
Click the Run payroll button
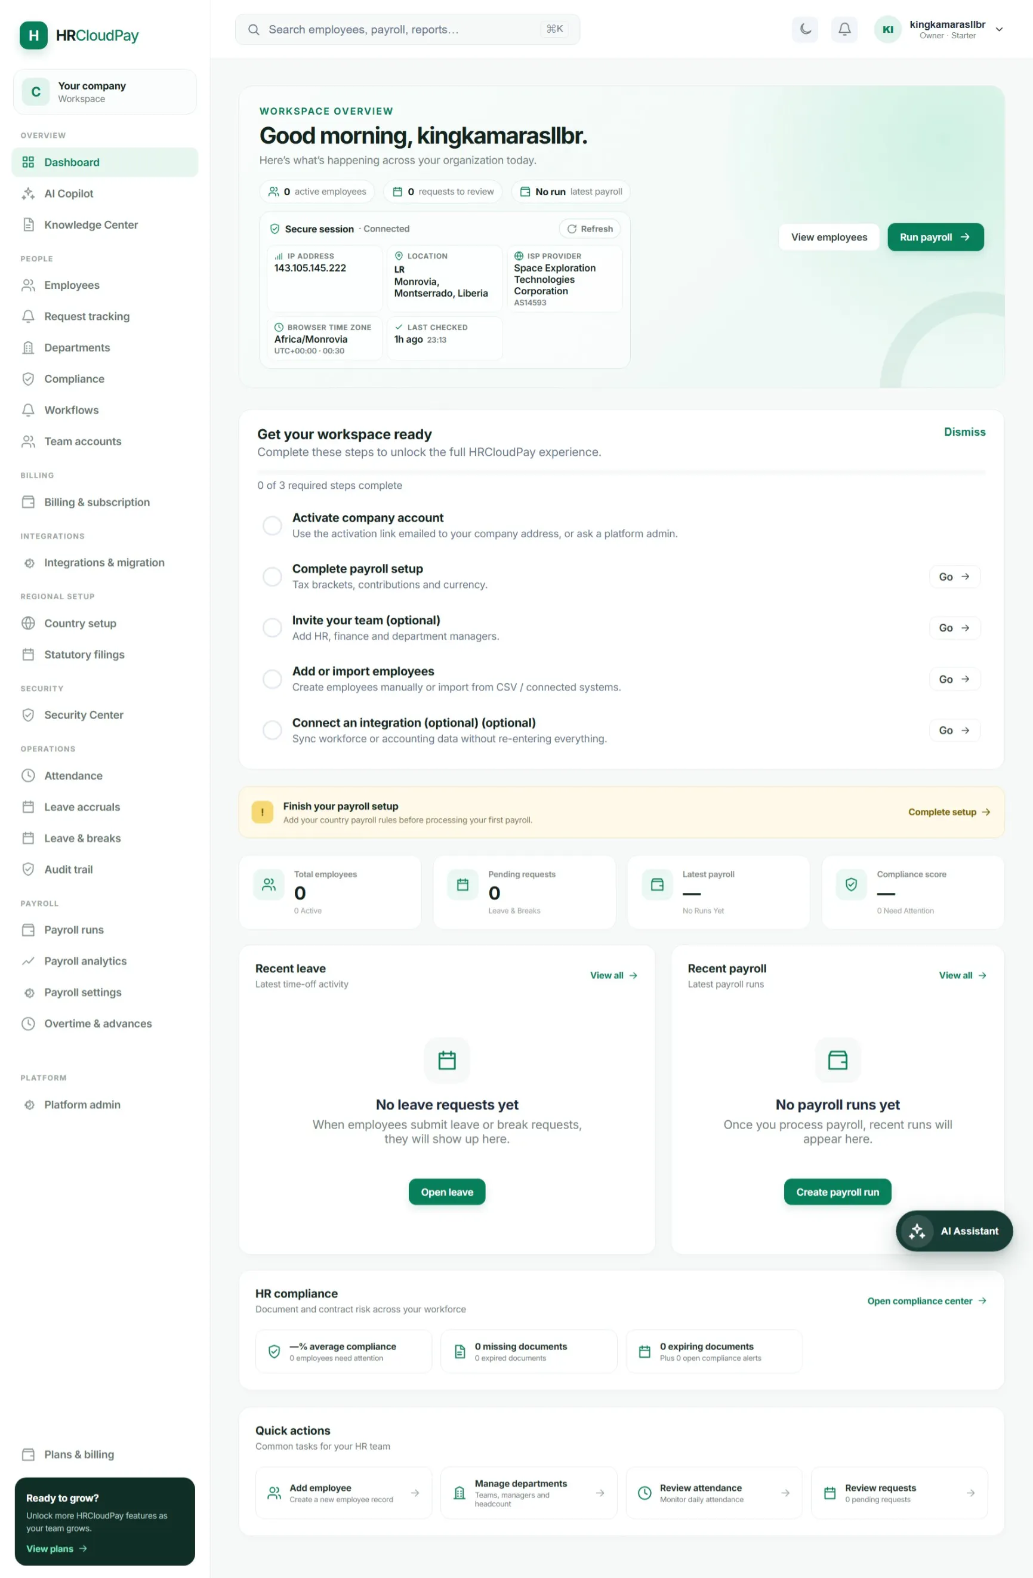coord(936,238)
